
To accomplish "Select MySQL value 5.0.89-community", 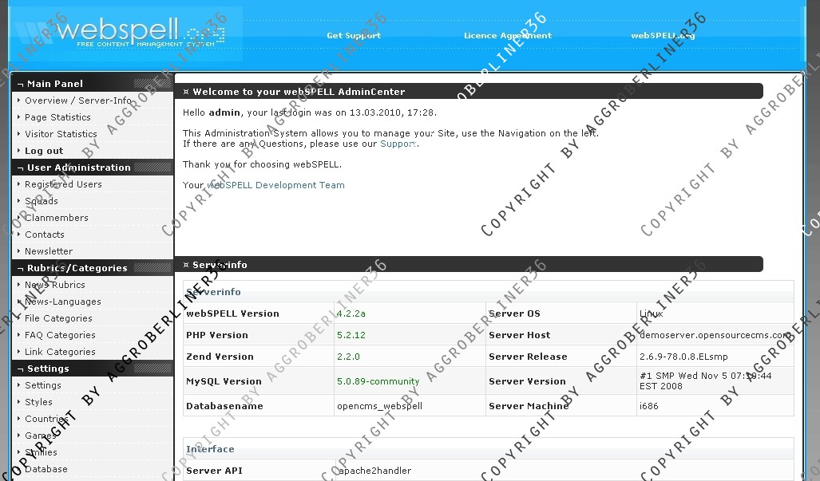I will coord(378,381).
